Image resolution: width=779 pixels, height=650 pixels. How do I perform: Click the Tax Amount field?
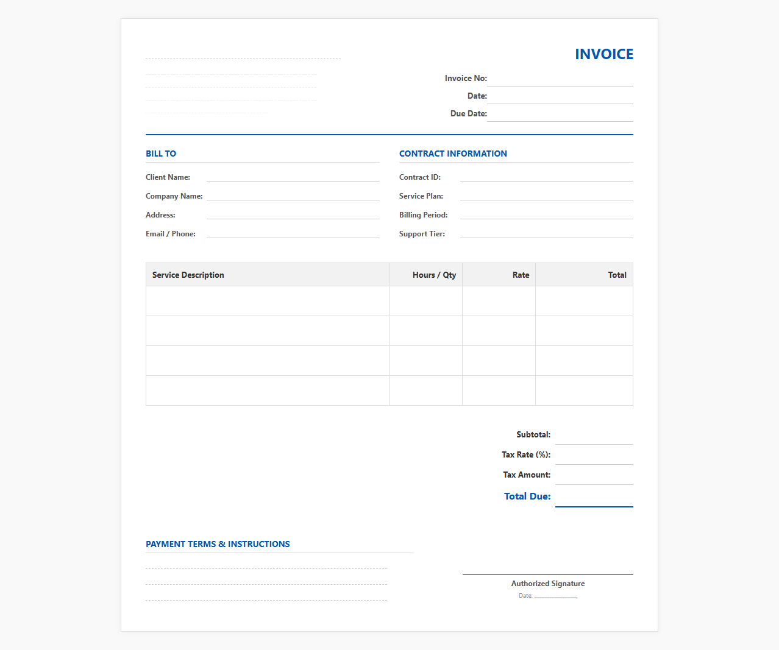594,475
